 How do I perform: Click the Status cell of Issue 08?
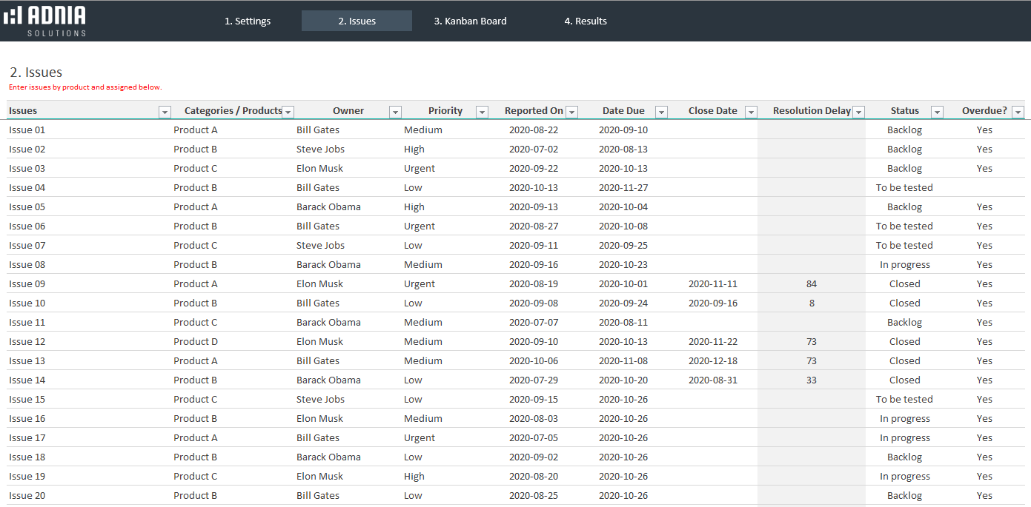click(x=904, y=265)
